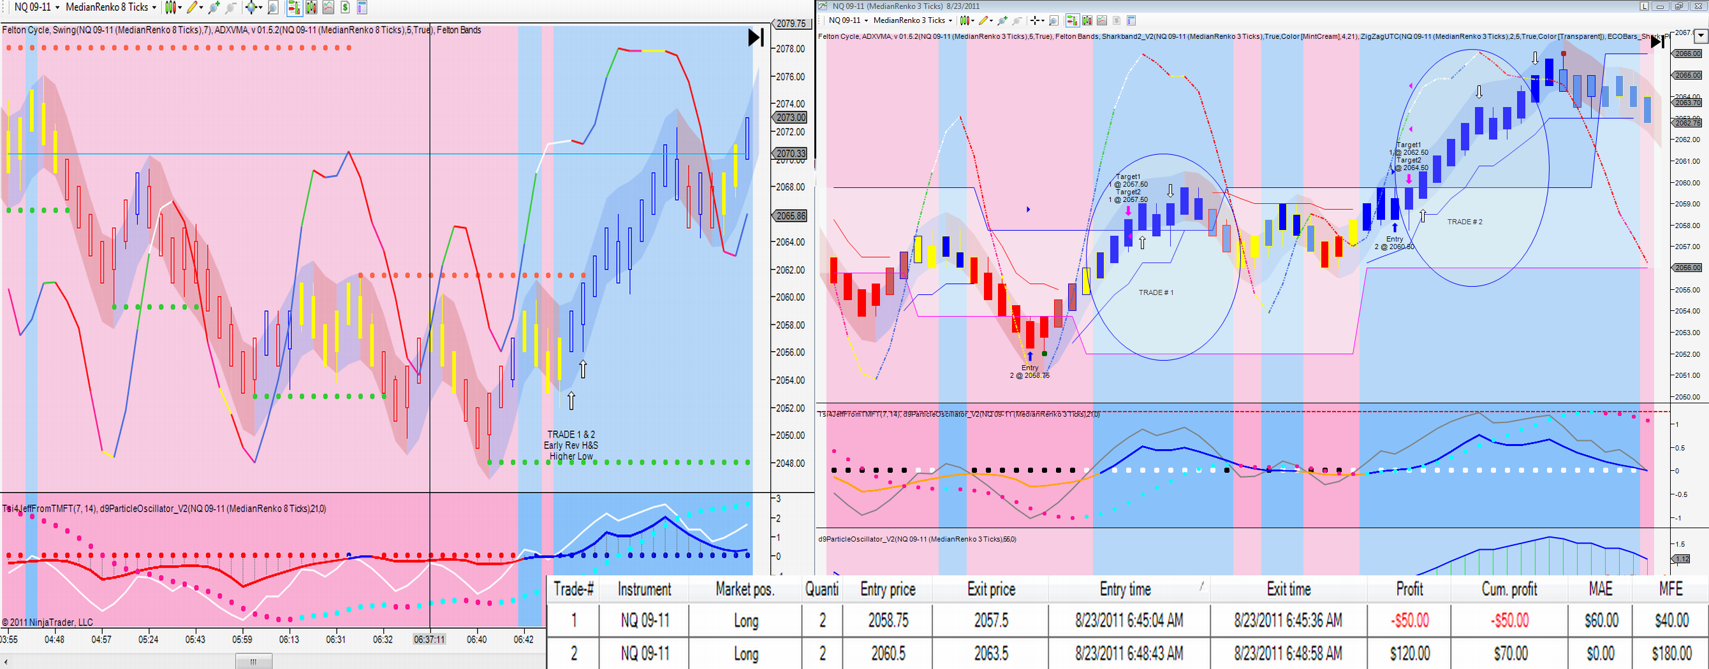Expand the drawing tools arrow in the 3-tick chart toolbar
1709x669 pixels.
pos(992,20)
